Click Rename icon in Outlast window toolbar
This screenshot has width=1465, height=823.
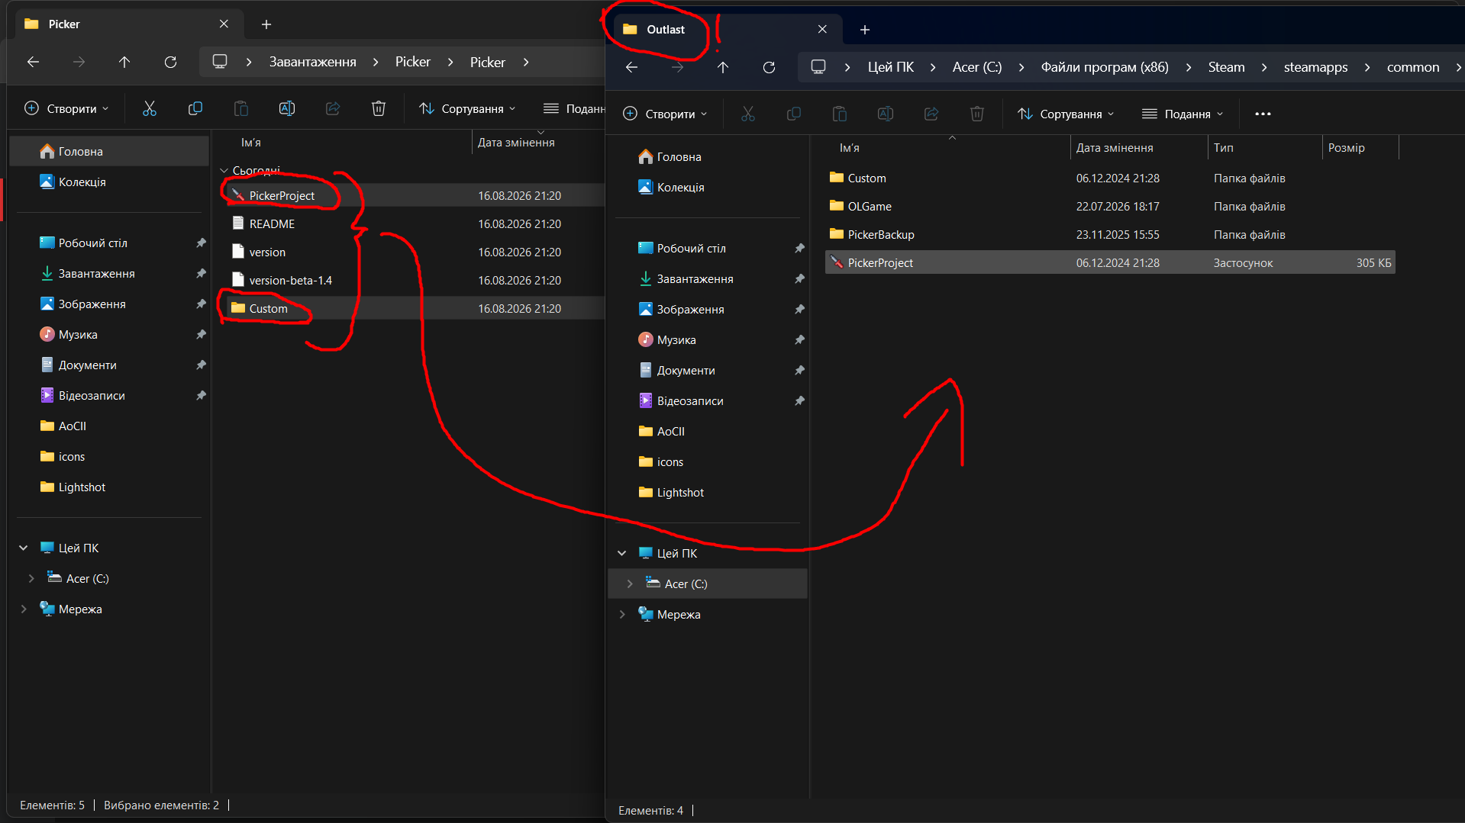point(886,114)
